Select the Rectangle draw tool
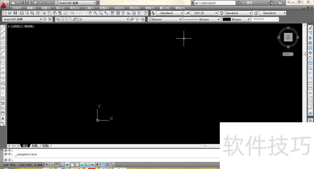Image resolution: width=314 pixels, height=169 pixels. pyautogui.click(x=3, y=48)
